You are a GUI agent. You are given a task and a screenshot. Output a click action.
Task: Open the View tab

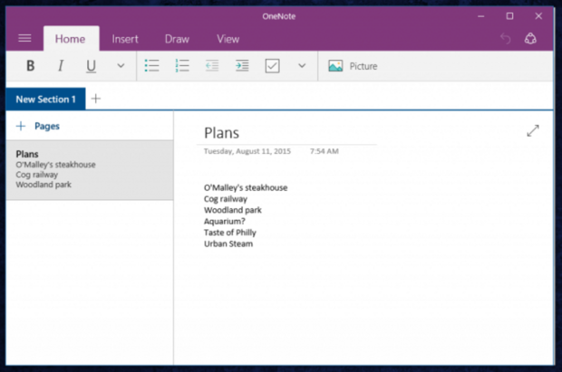(x=228, y=39)
